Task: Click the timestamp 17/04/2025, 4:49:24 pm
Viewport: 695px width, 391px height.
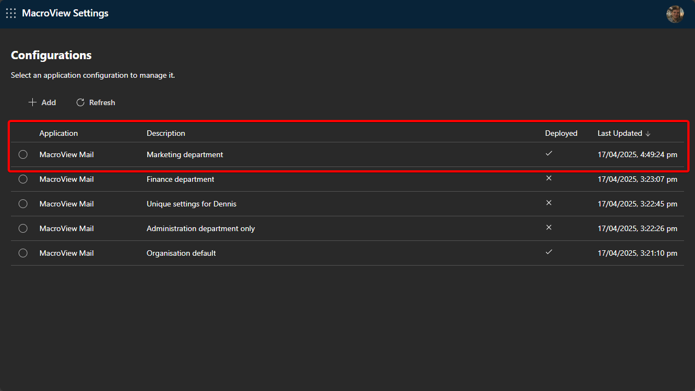Action: (638, 154)
